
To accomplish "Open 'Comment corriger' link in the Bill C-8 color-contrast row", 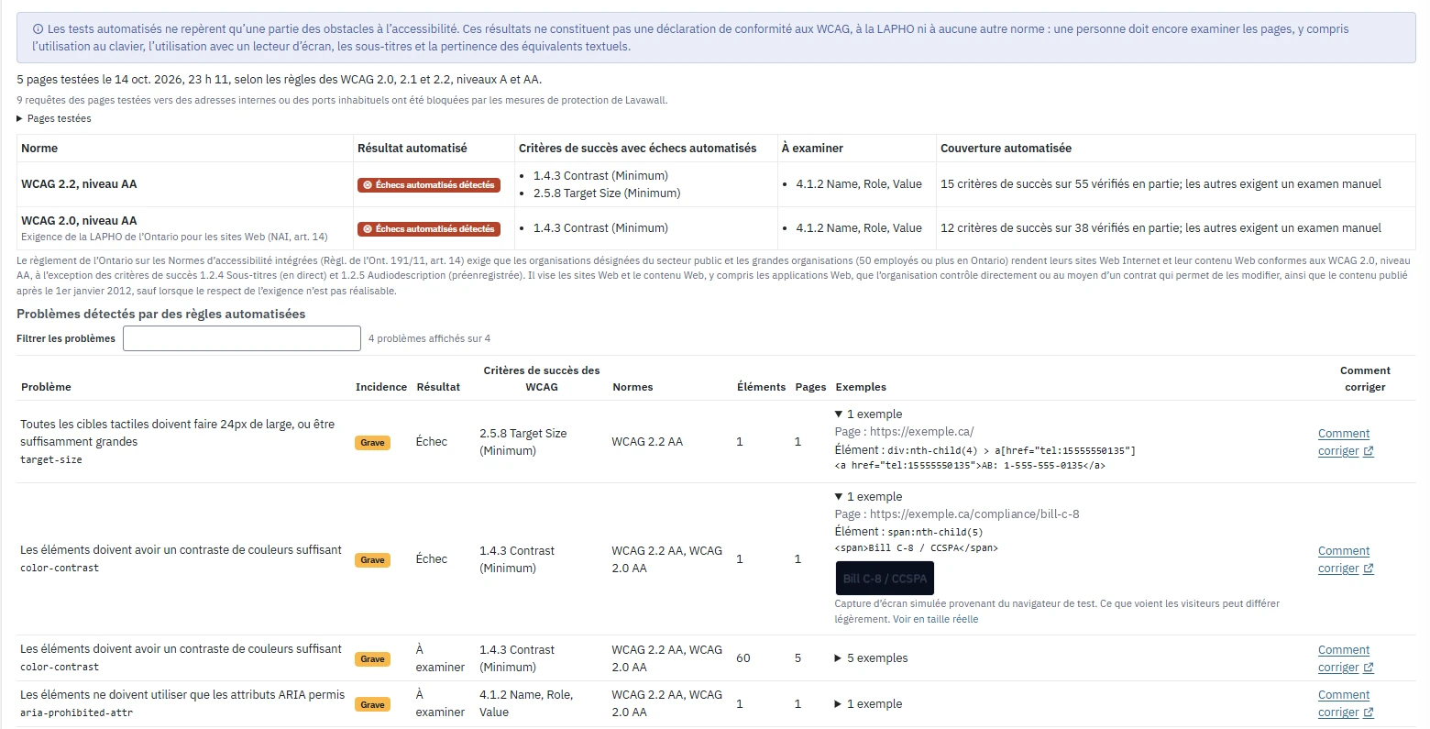I will [1345, 559].
